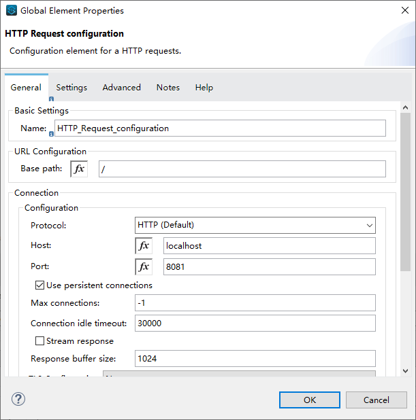This screenshot has height=420, width=416.
Task: Focus the Response buffer size field
Action: click(255, 359)
